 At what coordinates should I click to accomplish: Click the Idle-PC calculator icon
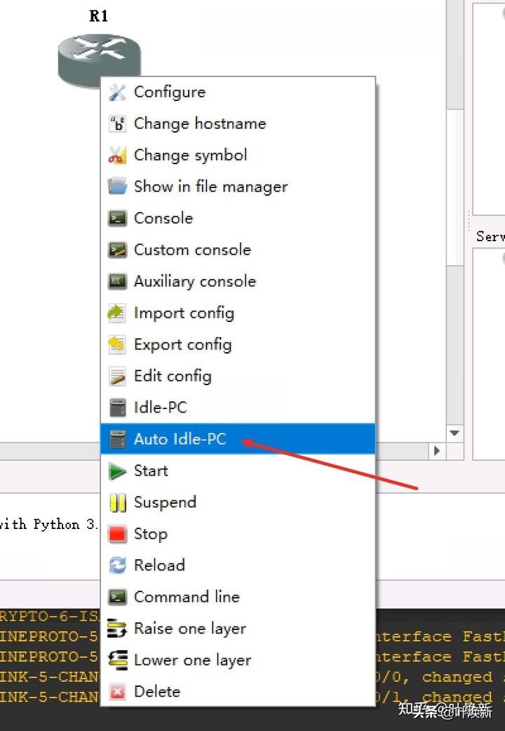tap(118, 408)
